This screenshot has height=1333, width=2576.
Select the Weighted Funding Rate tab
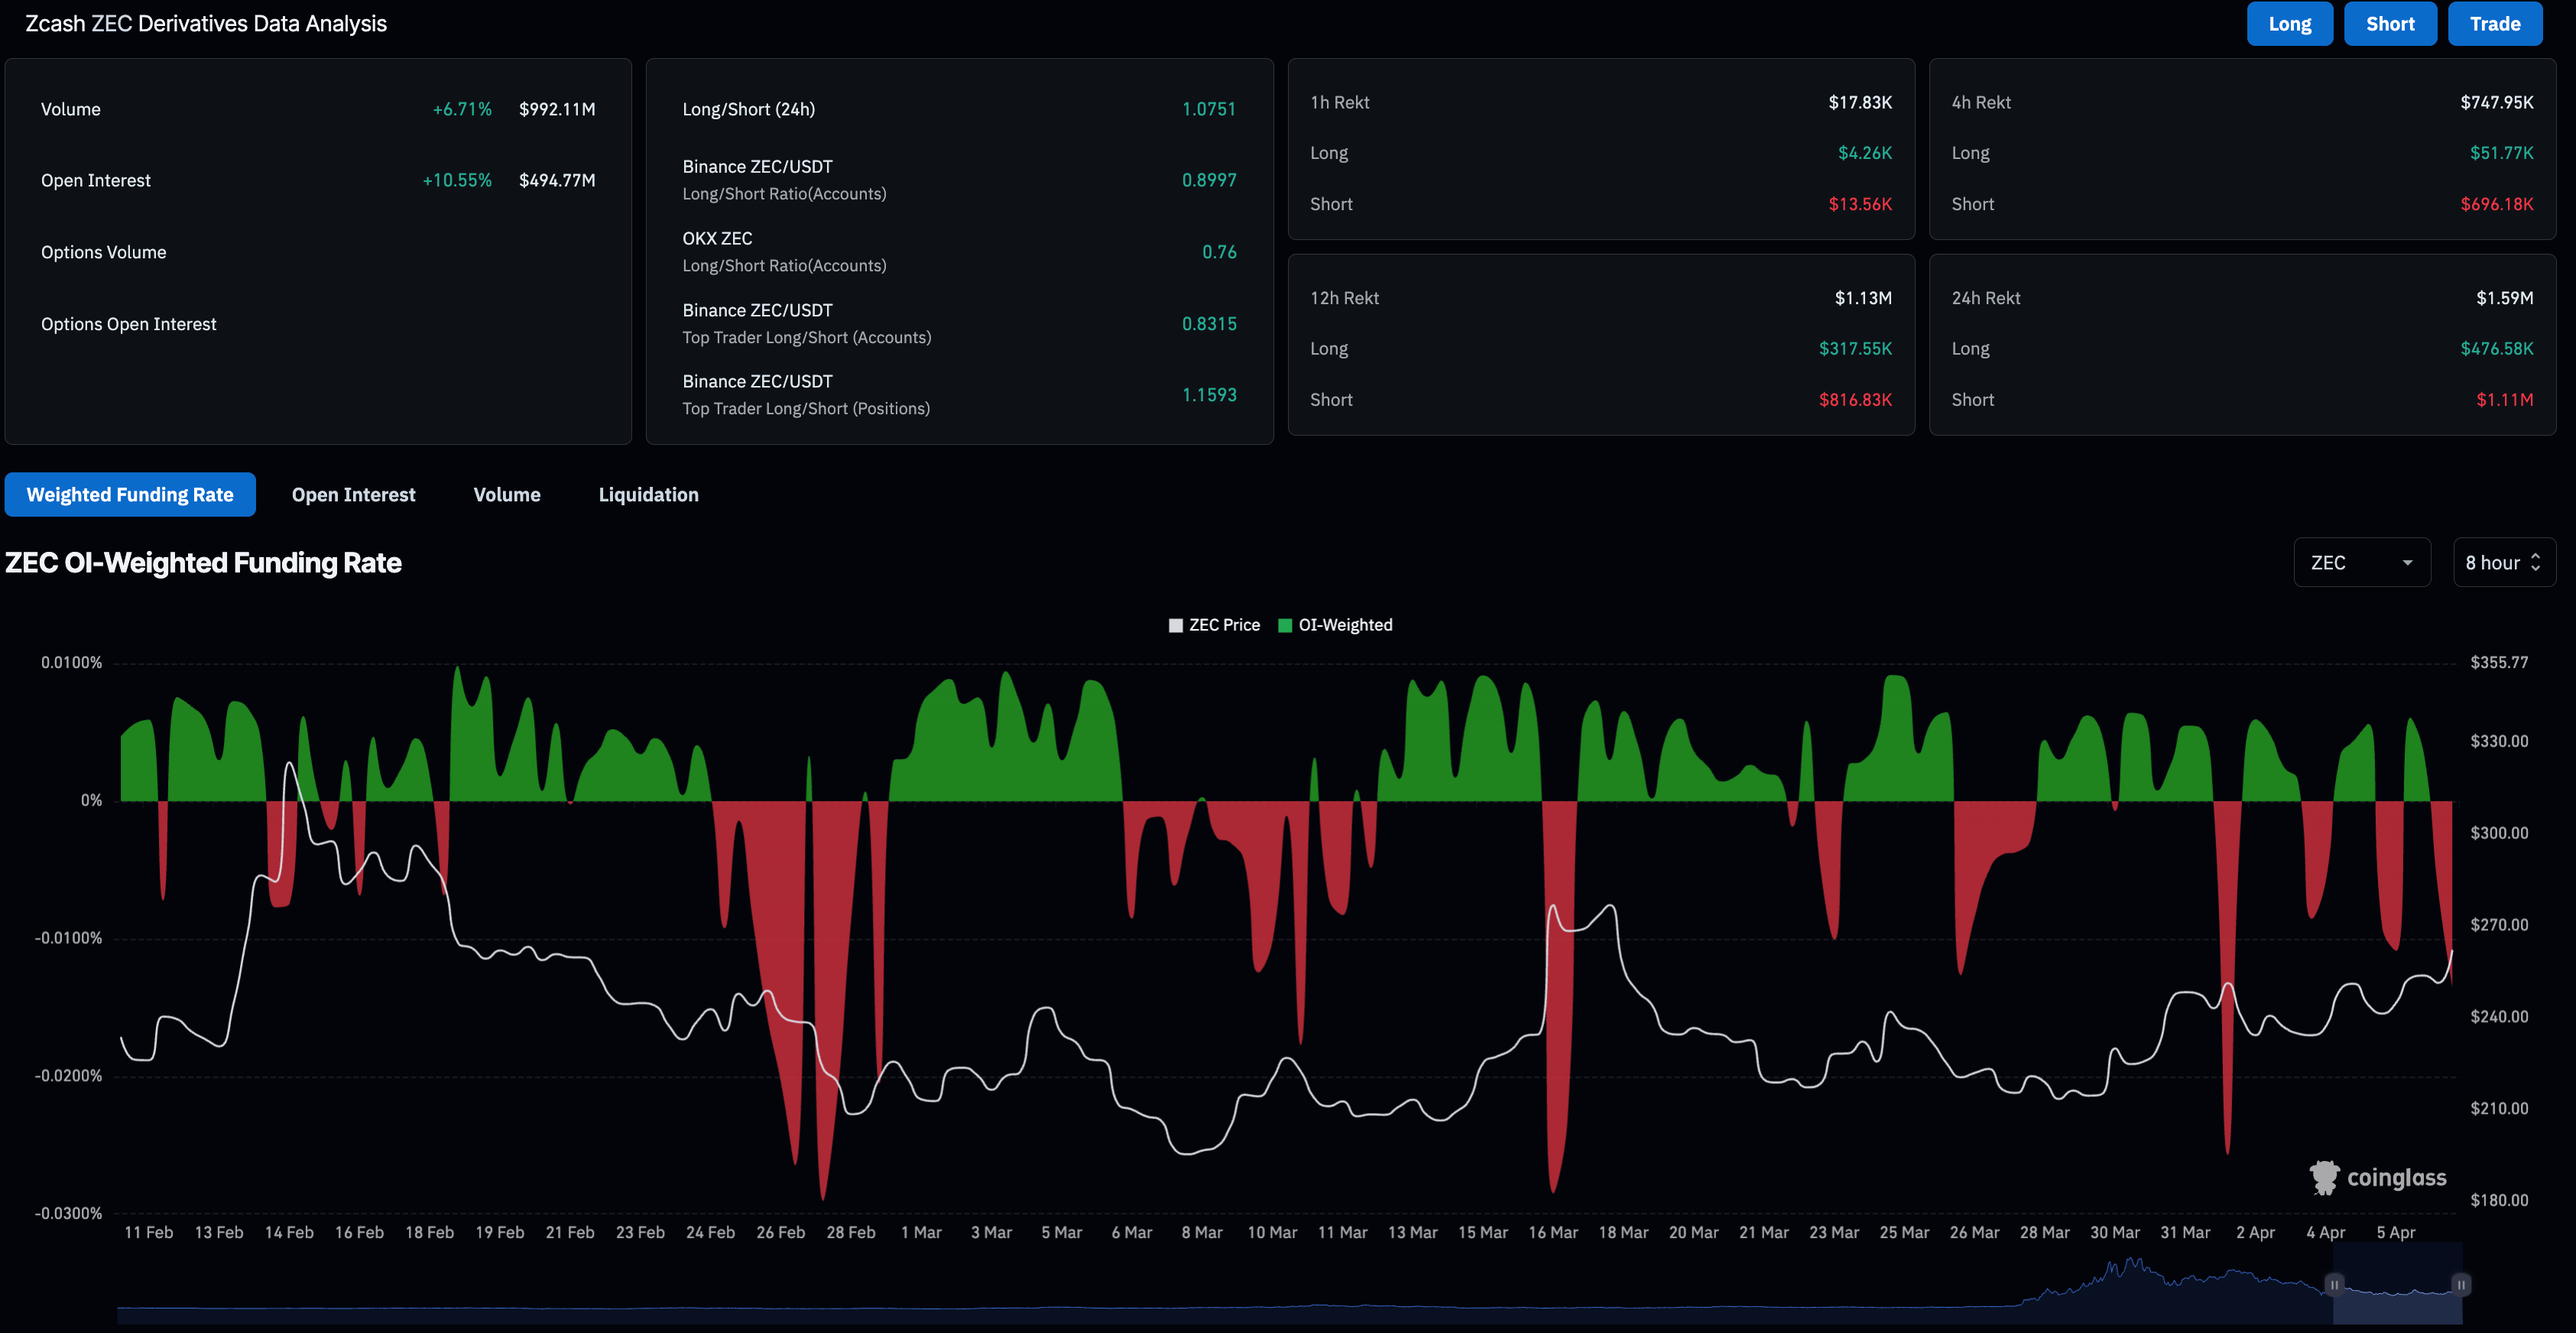point(130,495)
